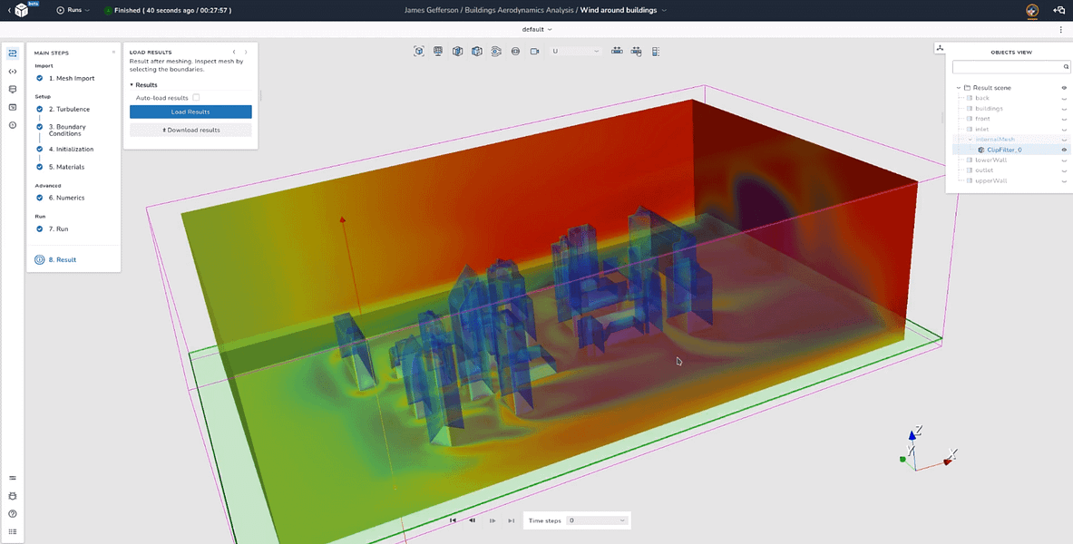The width and height of the screenshot is (1073, 544).
Task: Go back using the top-left arrow
Action: pos(9,10)
